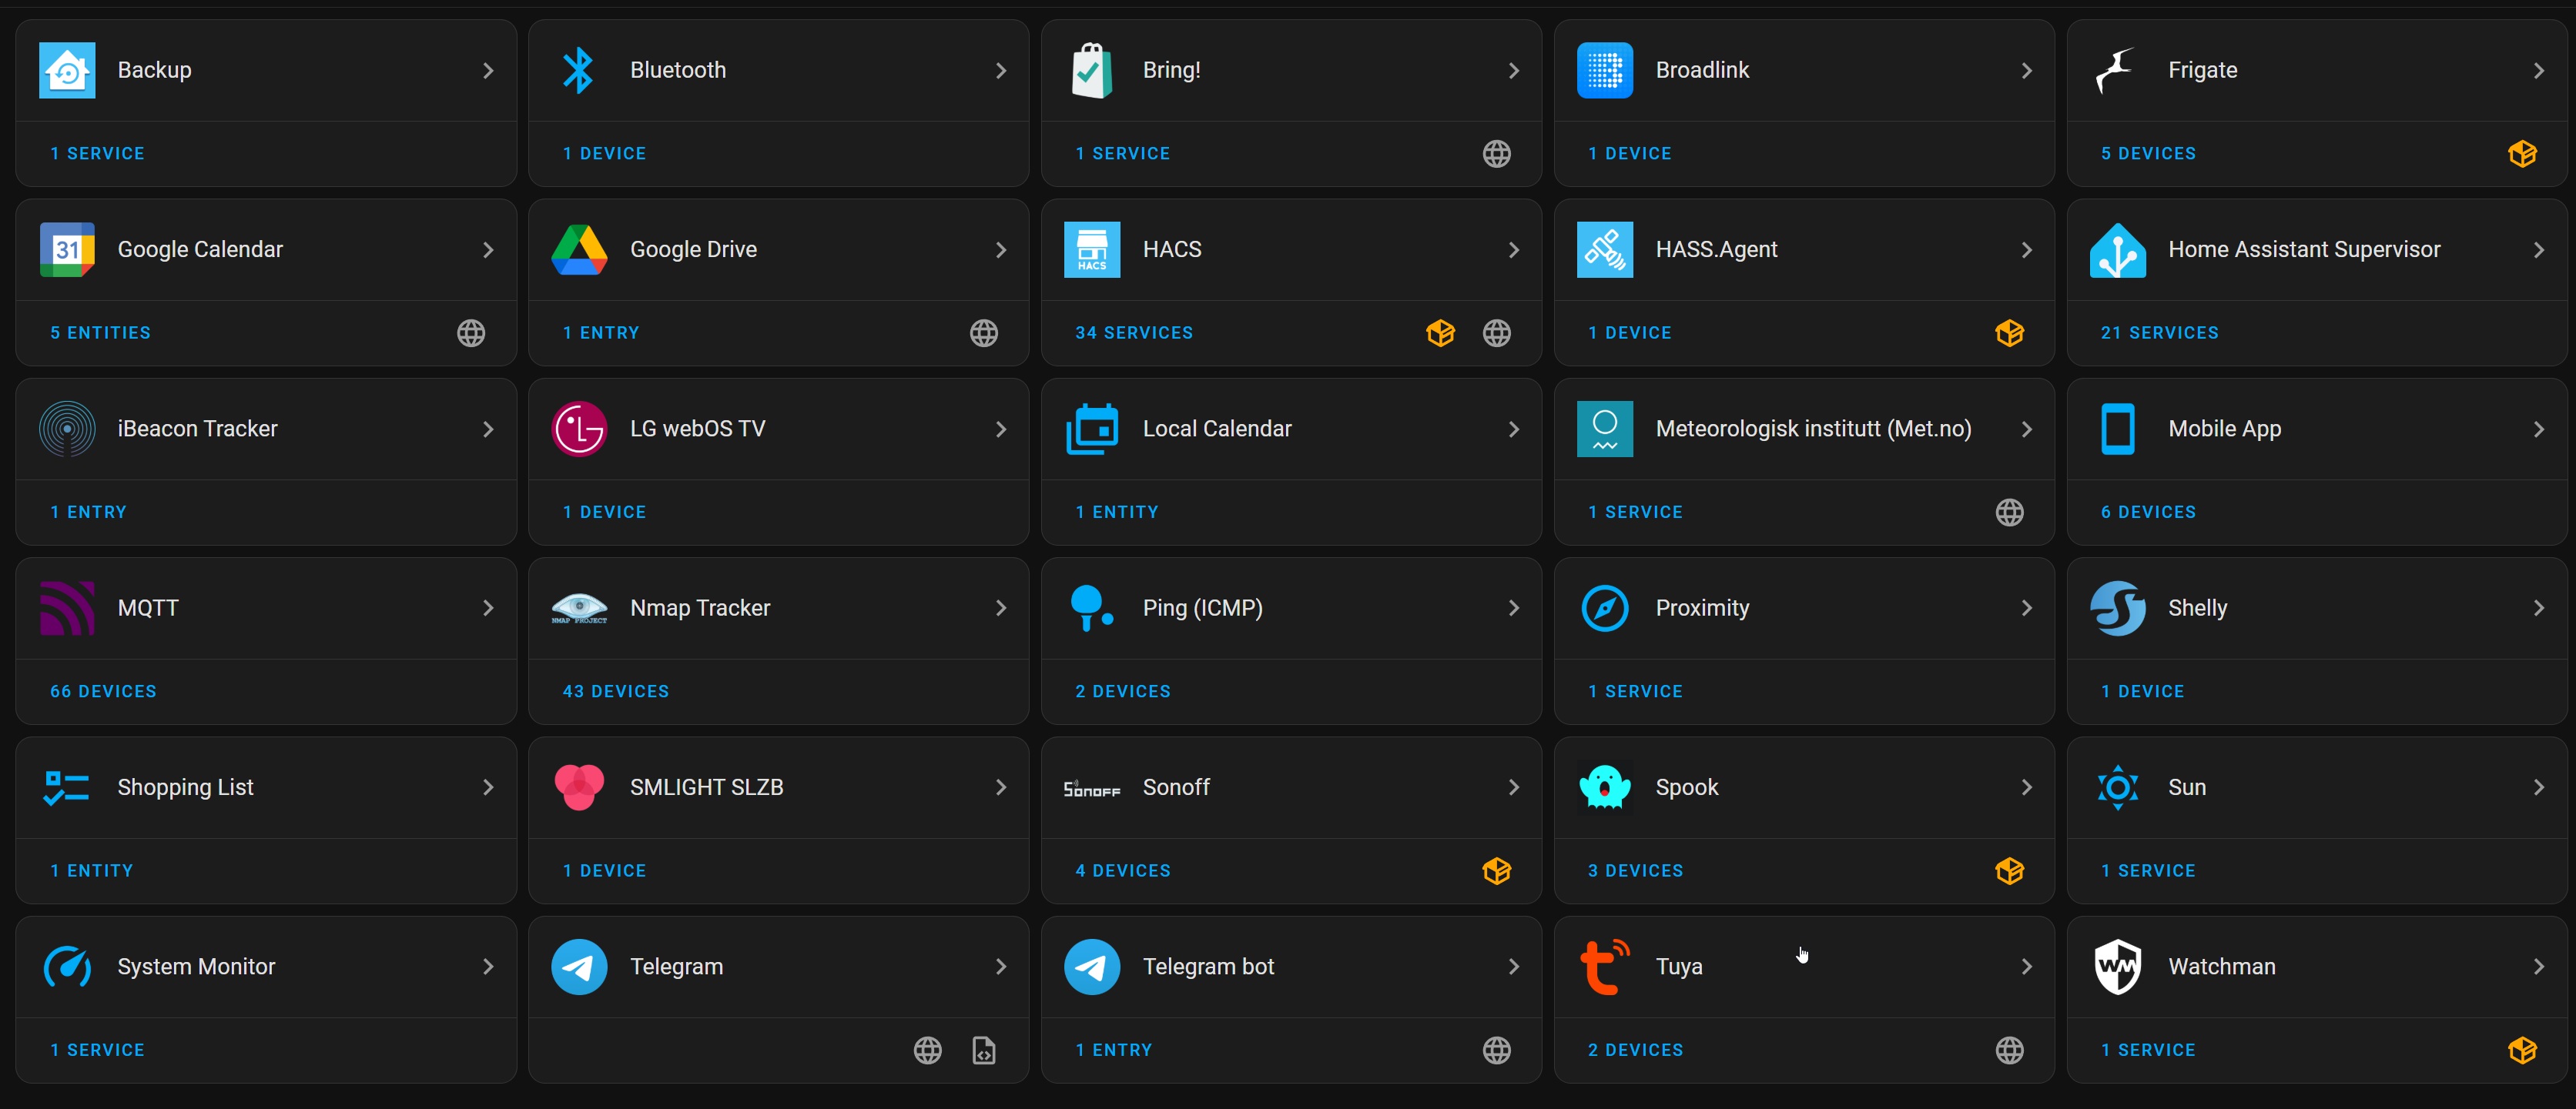The height and width of the screenshot is (1109, 2576).
Task: Click the Mobile App phone icon
Action: pos(2117,429)
